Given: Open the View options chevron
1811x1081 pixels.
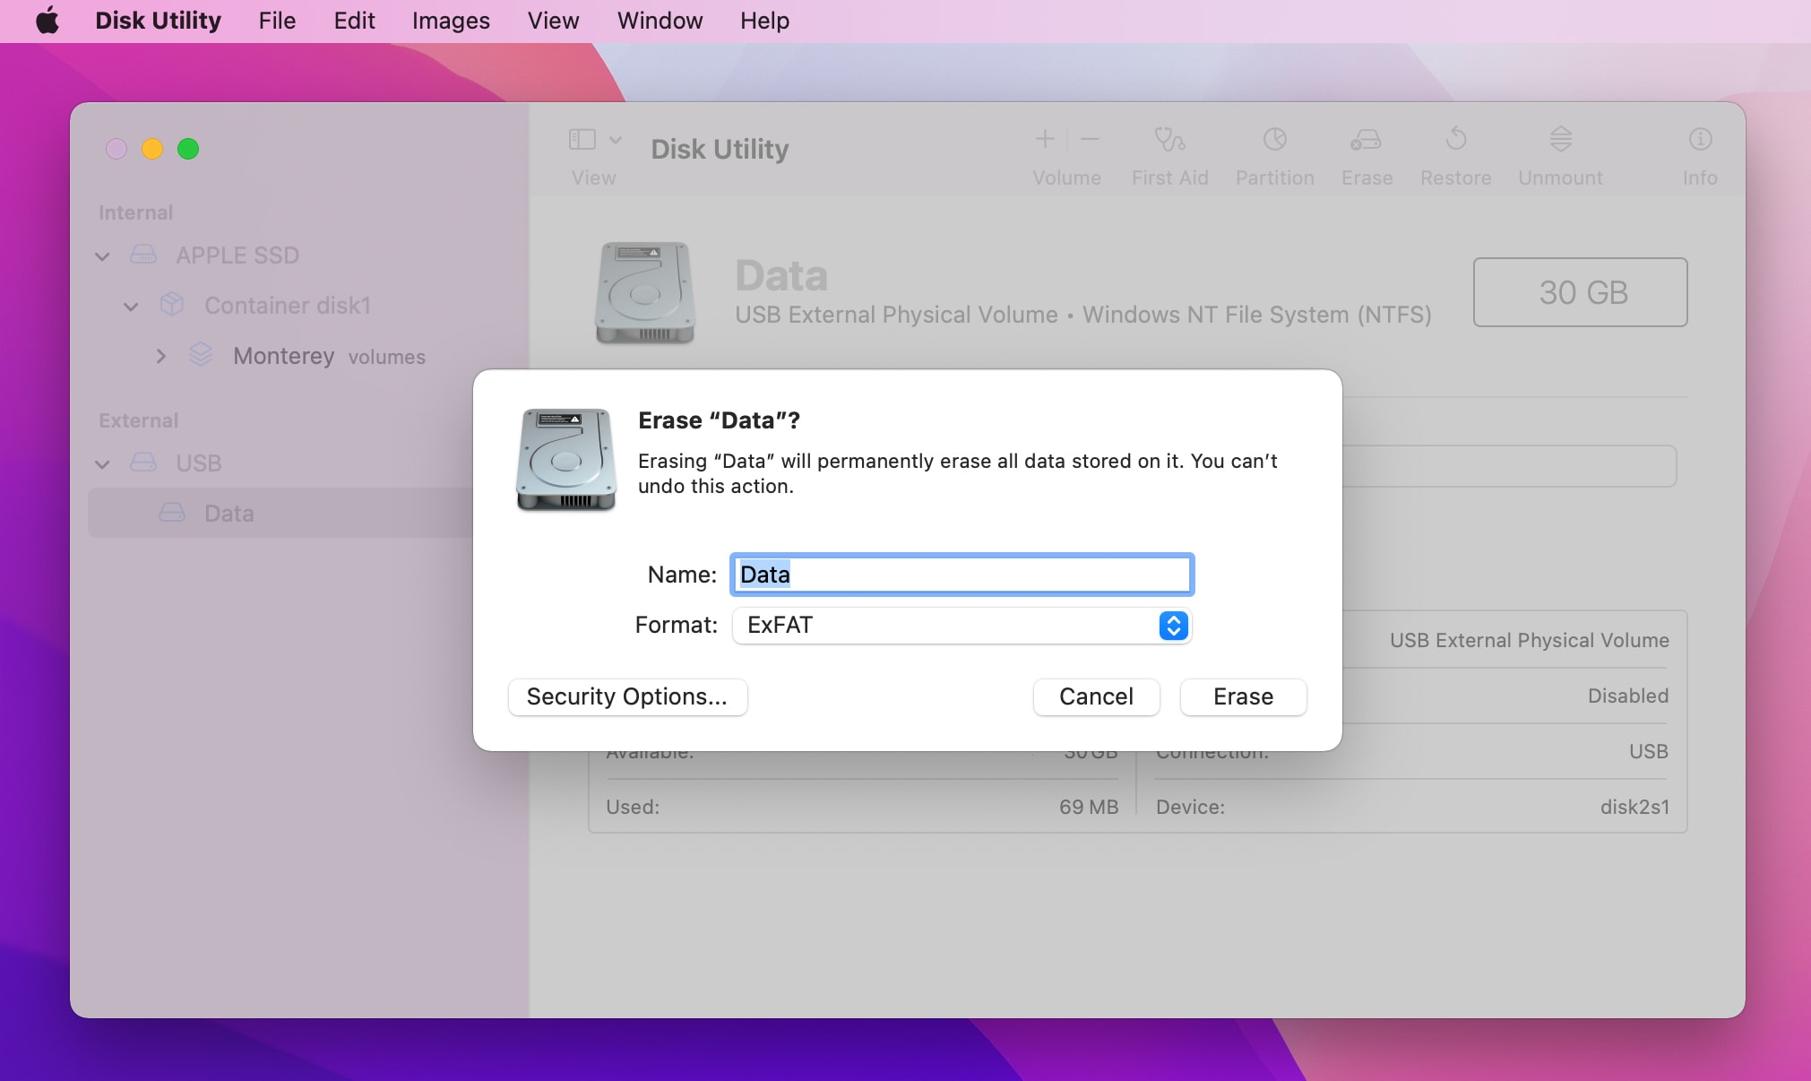Looking at the screenshot, I should [614, 140].
